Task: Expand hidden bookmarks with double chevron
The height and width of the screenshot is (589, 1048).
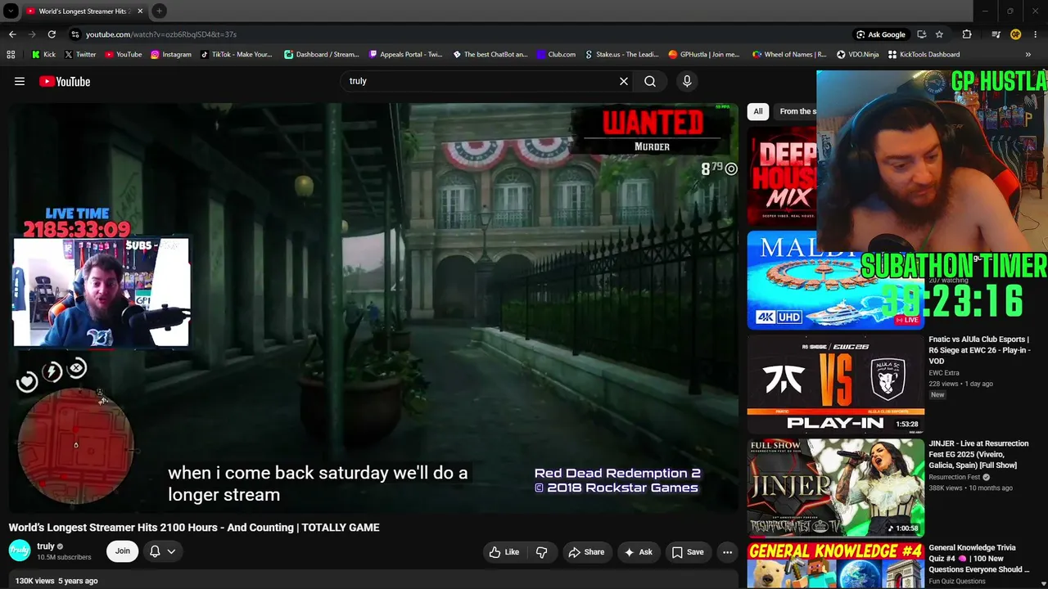Action: [x=1028, y=55]
